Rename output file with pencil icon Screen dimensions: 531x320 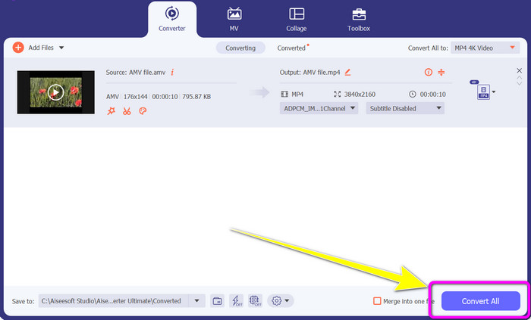347,73
